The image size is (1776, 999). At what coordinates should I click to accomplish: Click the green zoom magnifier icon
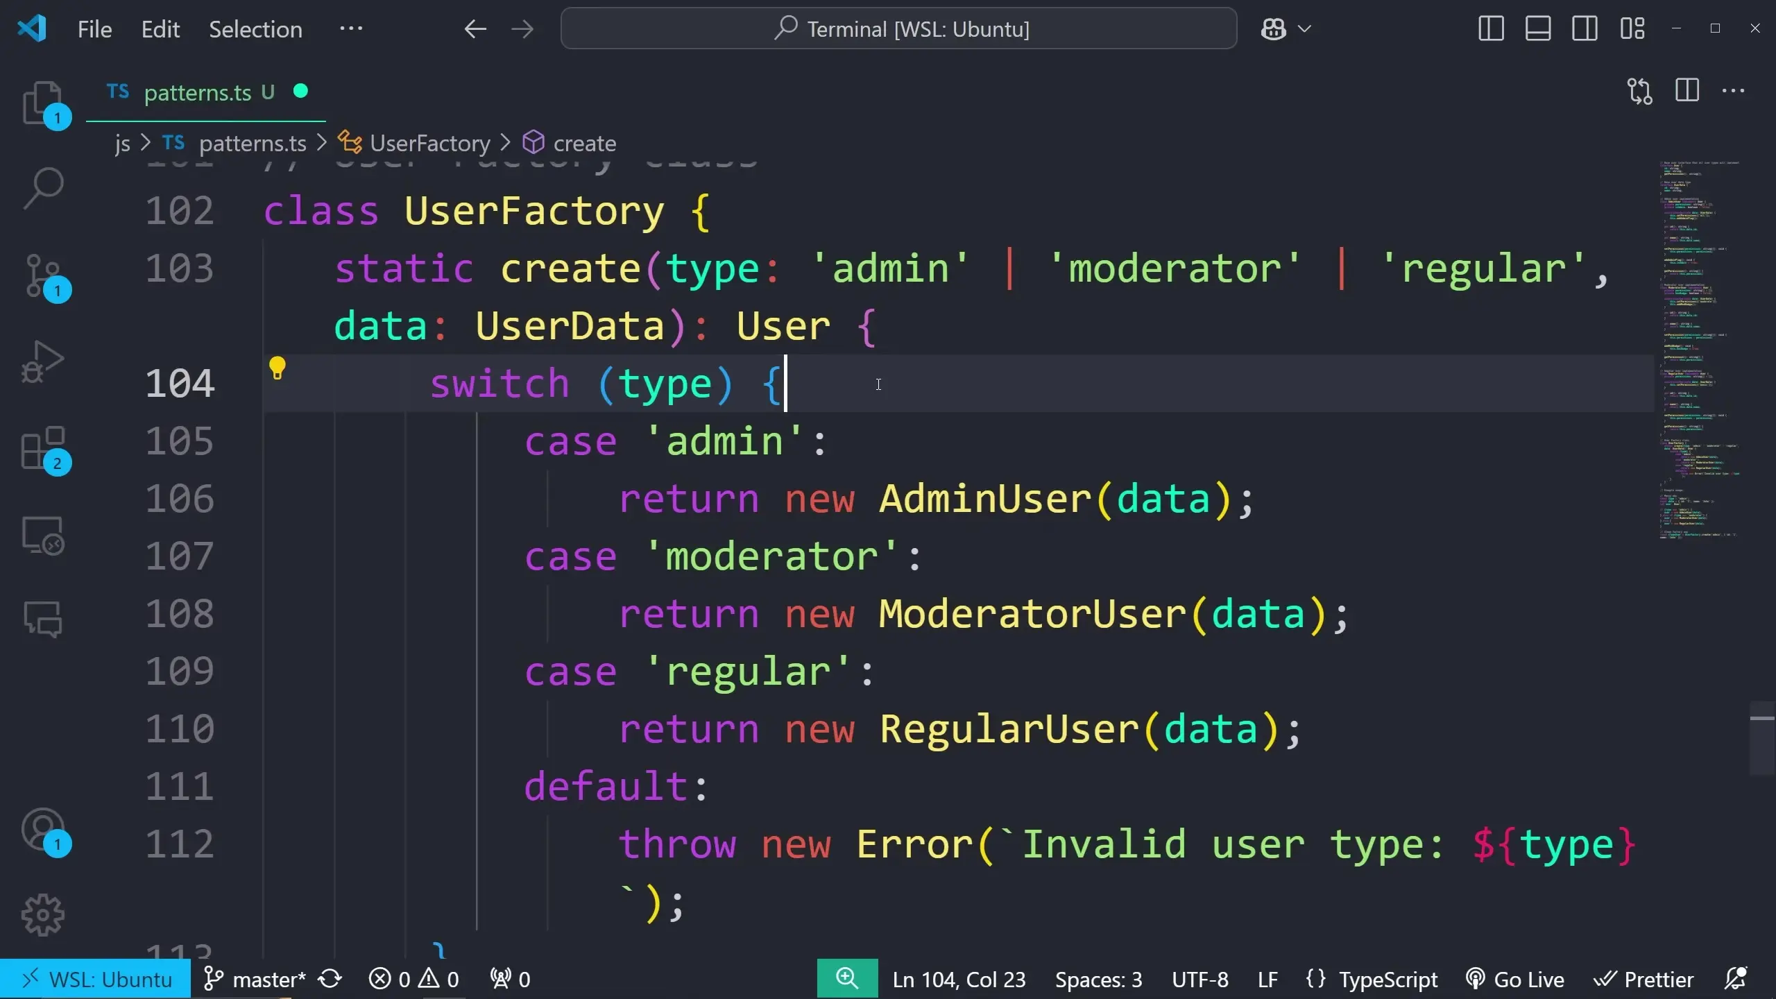pos(847,979)
